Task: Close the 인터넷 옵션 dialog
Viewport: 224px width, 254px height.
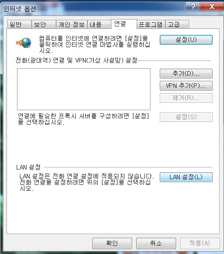Action: (212, 7)
